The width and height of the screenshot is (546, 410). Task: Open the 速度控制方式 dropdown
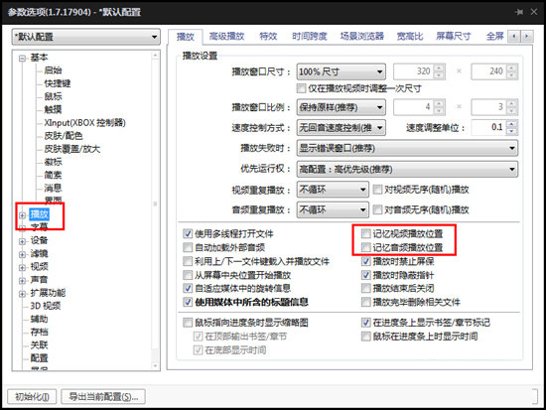point(341,128)
